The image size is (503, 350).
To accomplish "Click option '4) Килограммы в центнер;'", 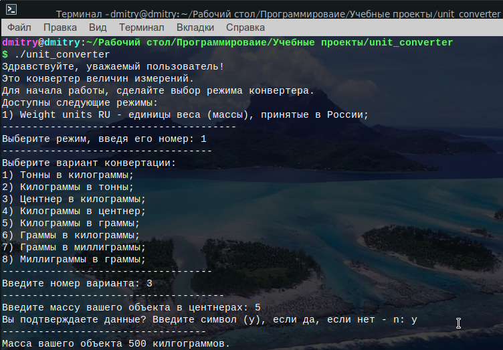I will (x=74, y=211).
